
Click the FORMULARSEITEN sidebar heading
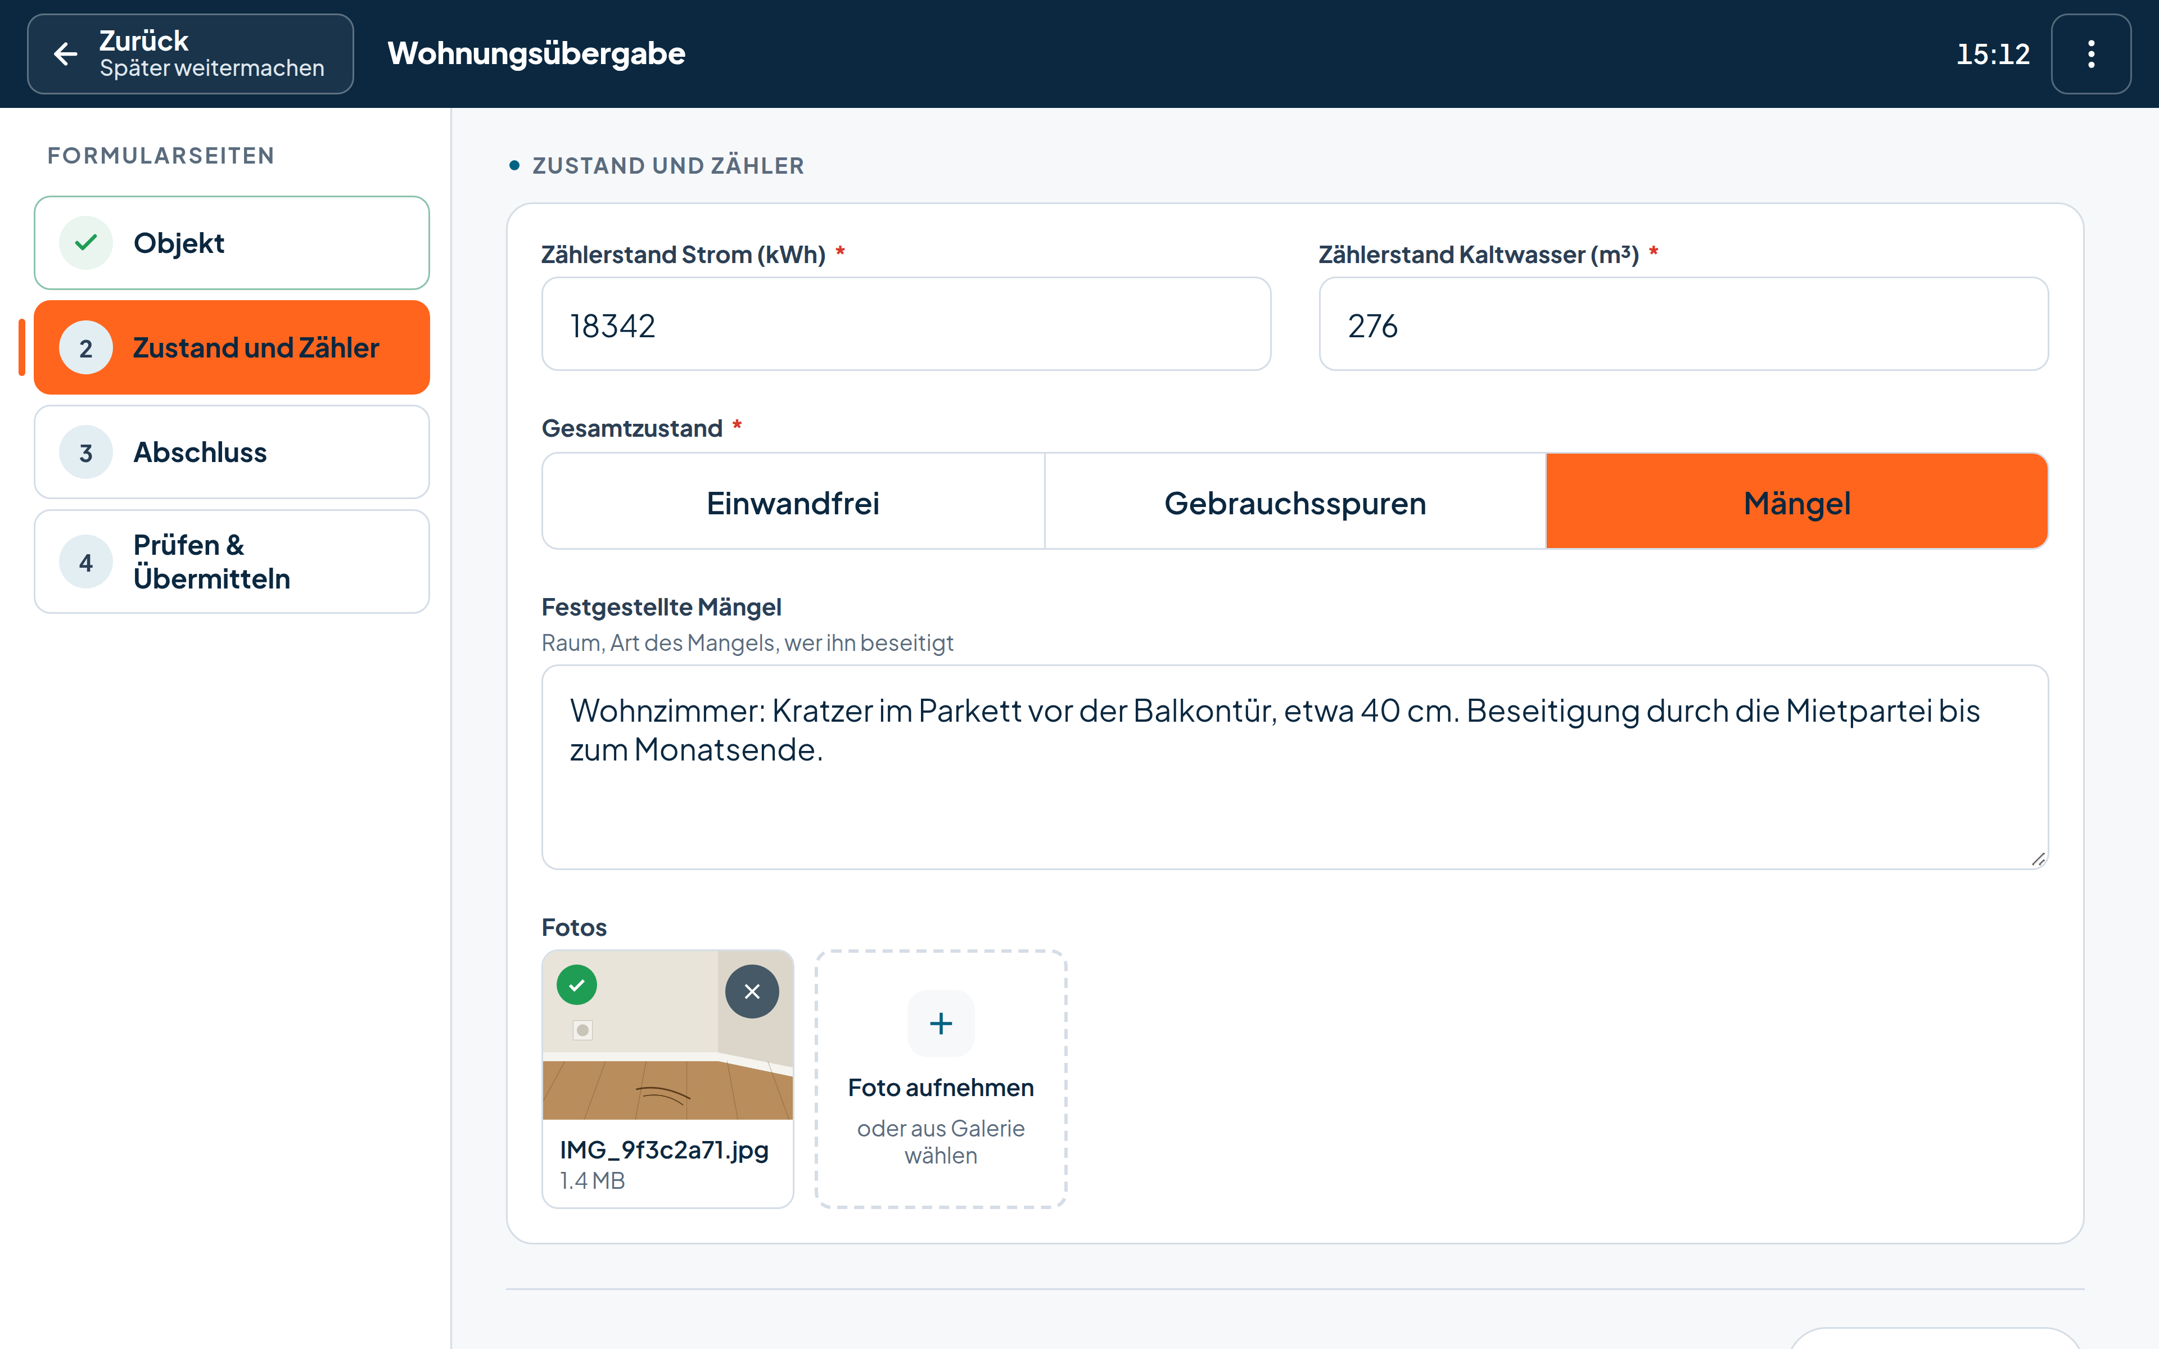[161, 155]
